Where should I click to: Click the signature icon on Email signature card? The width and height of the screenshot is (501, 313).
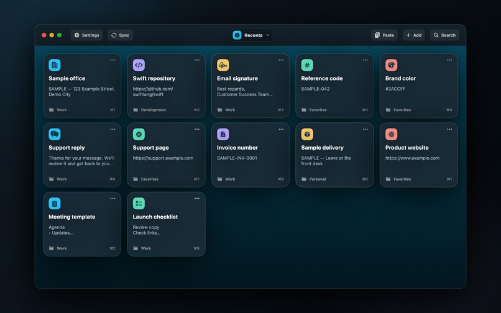(x=223, y=65)
